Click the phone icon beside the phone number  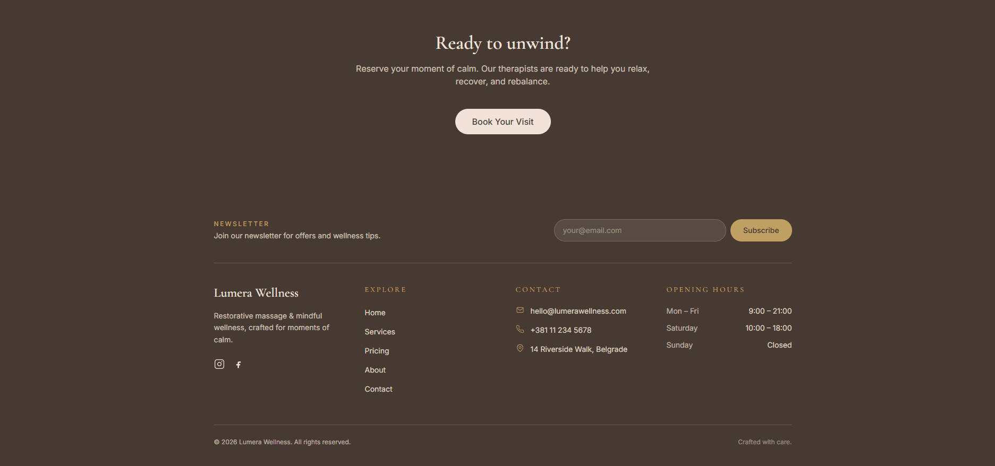coord(520,330)
